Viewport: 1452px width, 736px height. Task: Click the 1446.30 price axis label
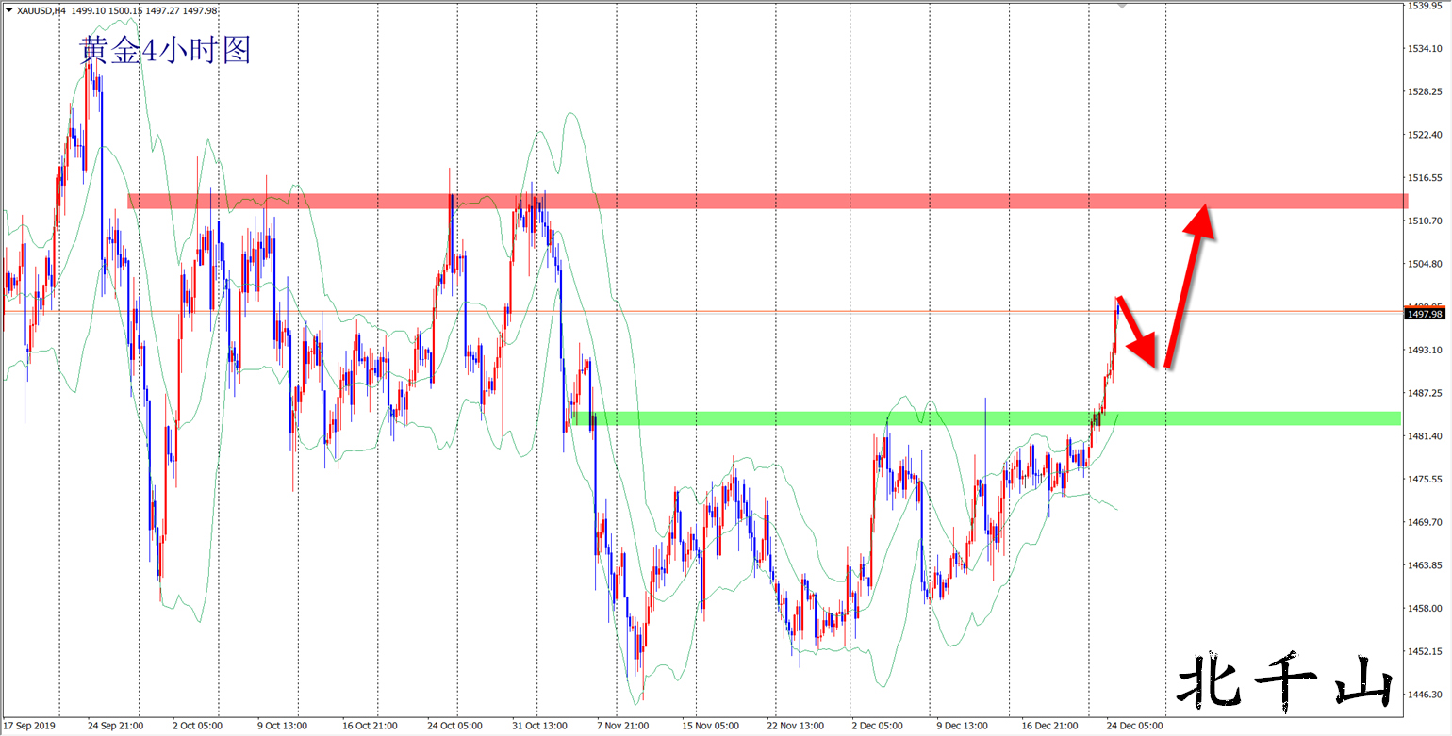coord(1425,694)
